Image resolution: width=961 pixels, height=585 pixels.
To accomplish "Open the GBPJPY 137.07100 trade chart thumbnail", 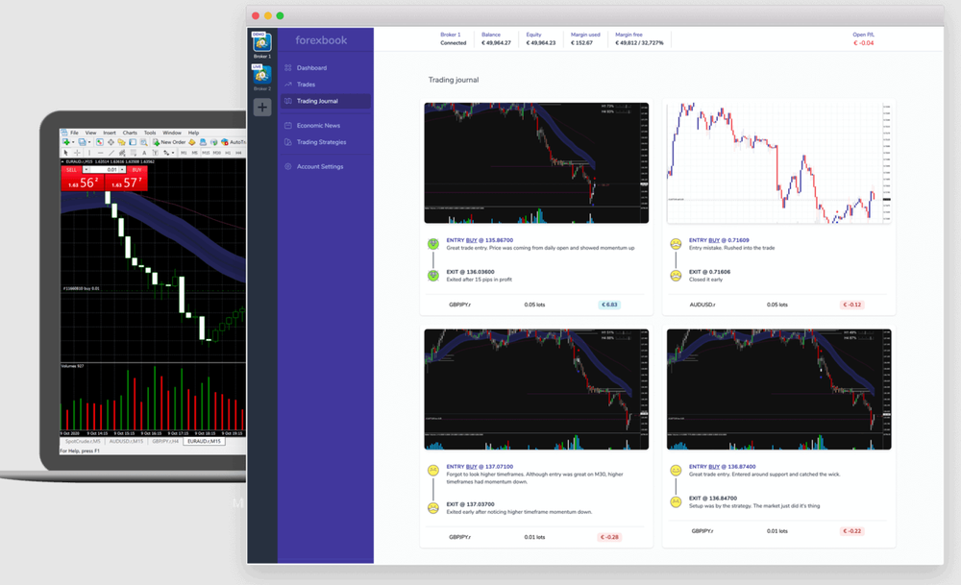I will coord(536,390).
